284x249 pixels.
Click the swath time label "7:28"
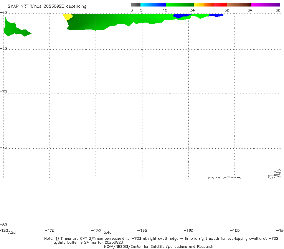pyautogui.click(x=12, y=233)
